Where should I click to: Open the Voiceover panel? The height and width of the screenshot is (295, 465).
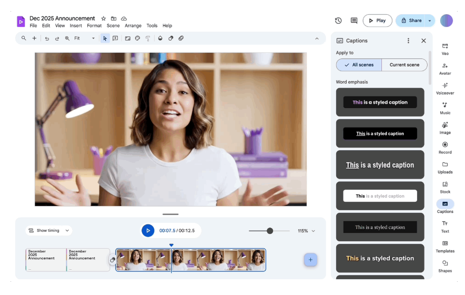[445, 88]
